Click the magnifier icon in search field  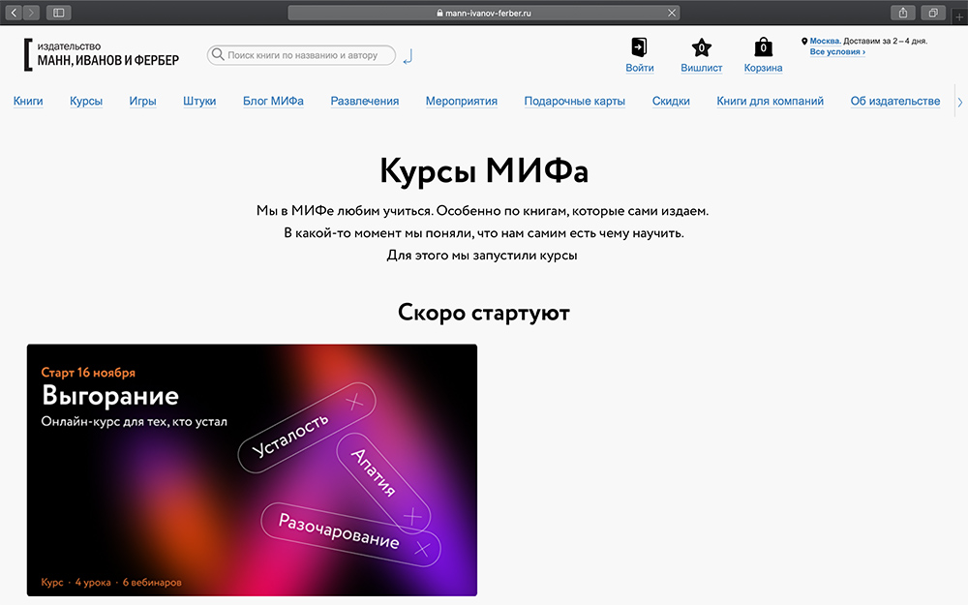click(x=218, y=54)
